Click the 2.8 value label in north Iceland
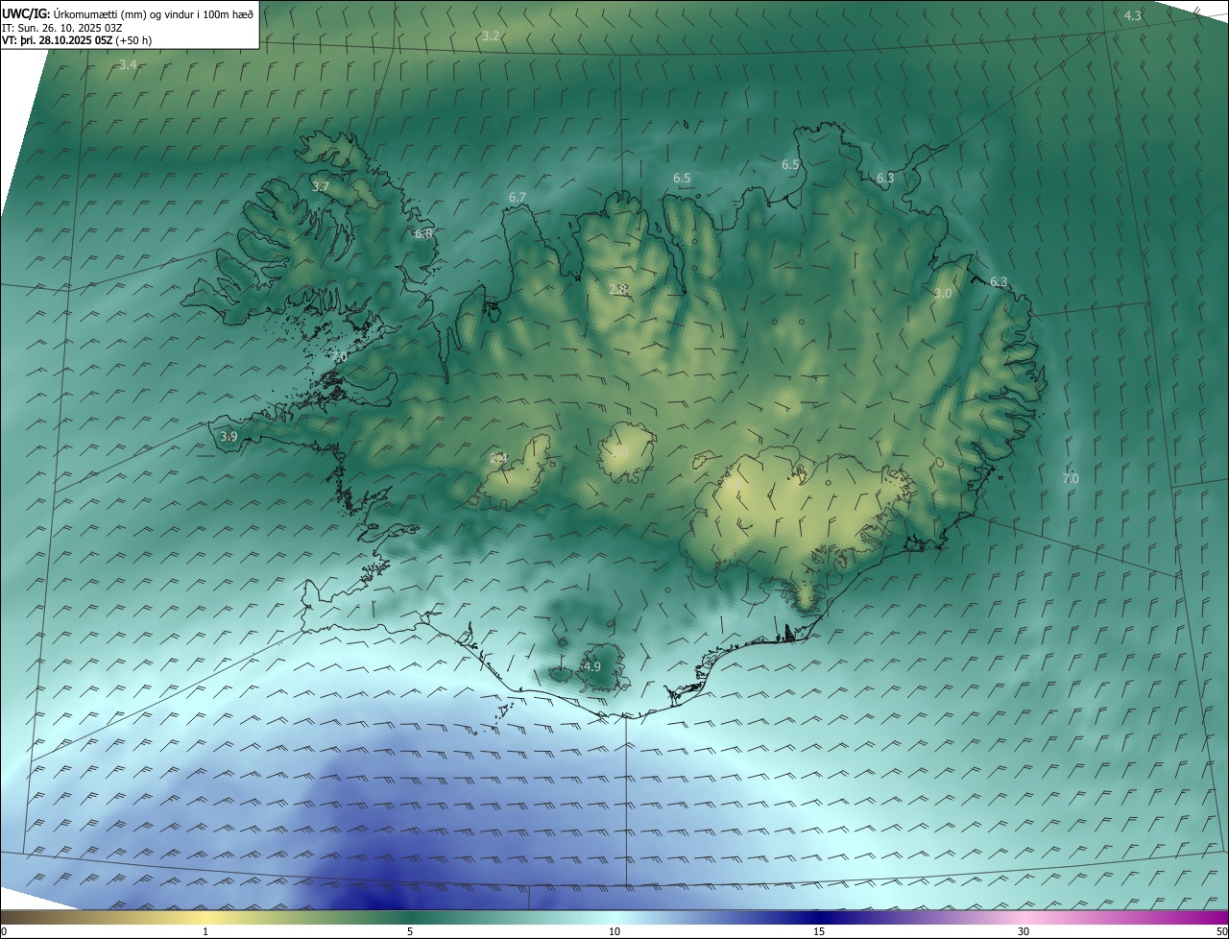1229x939 pixels. pos(618,289)
